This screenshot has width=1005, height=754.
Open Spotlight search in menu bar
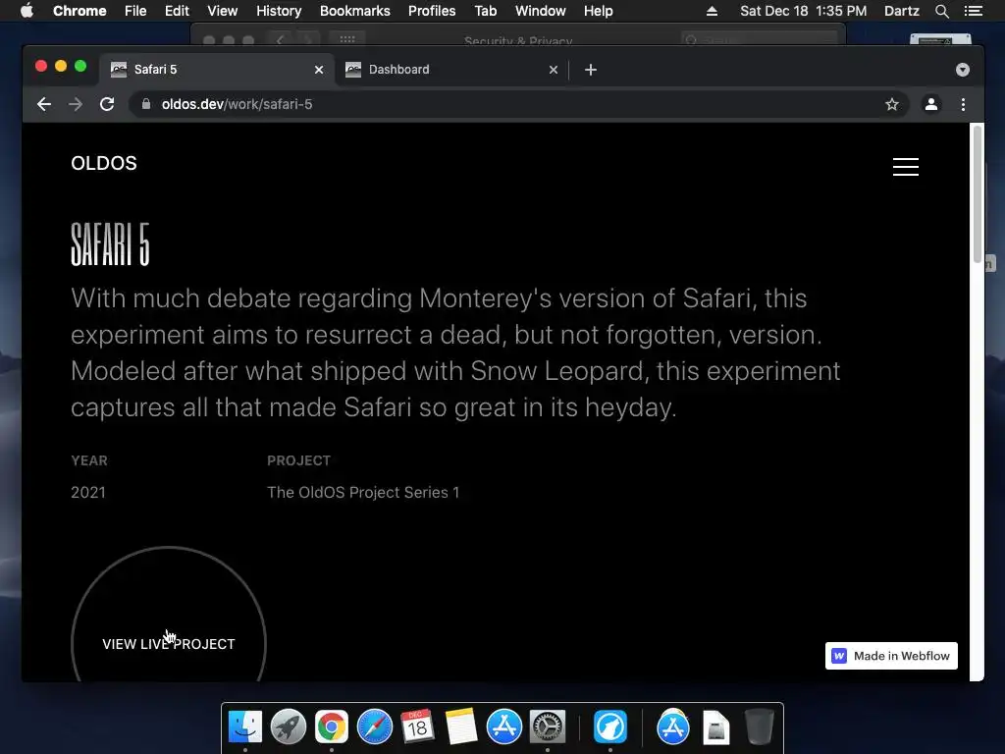[x=941, y=11]
